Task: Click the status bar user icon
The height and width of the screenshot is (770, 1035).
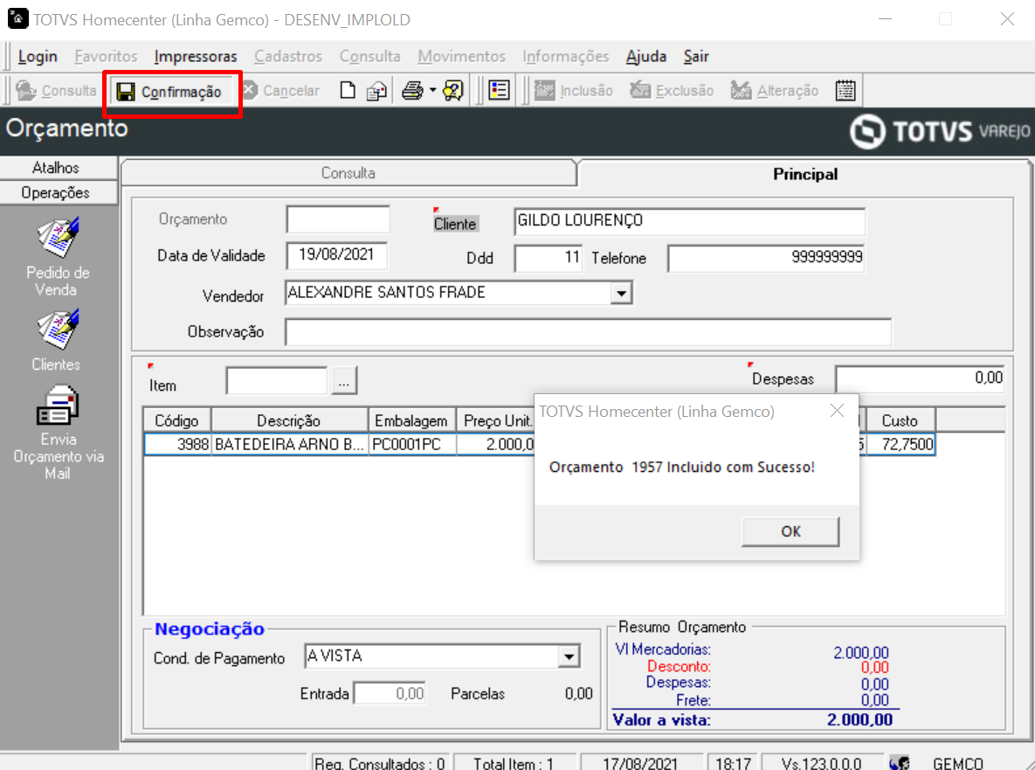Action: (x=899, y=763)
